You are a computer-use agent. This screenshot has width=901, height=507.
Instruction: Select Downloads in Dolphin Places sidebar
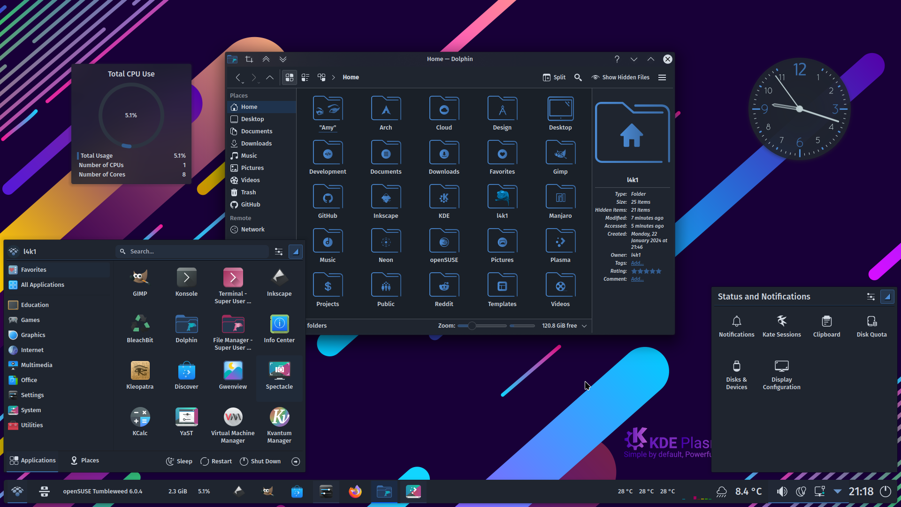(x=261, y=144)
